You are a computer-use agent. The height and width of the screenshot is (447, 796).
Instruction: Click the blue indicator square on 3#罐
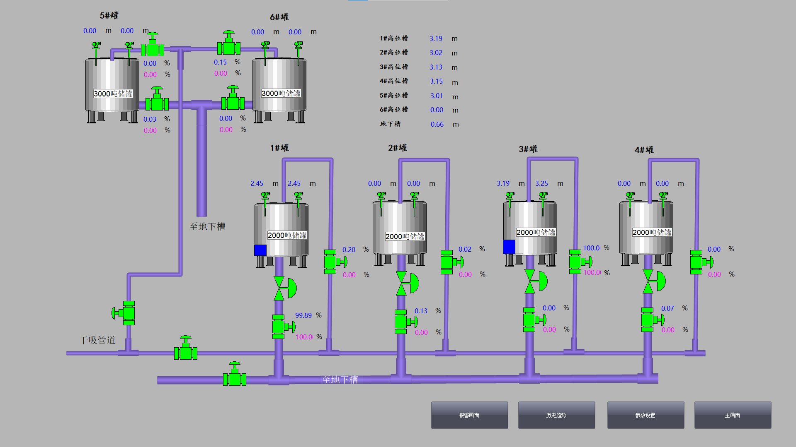[x=509, y=247]
